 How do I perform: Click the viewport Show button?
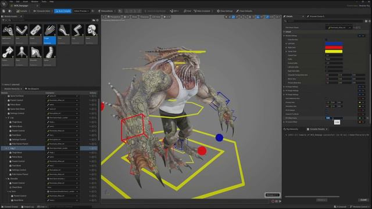click(134, 17)
